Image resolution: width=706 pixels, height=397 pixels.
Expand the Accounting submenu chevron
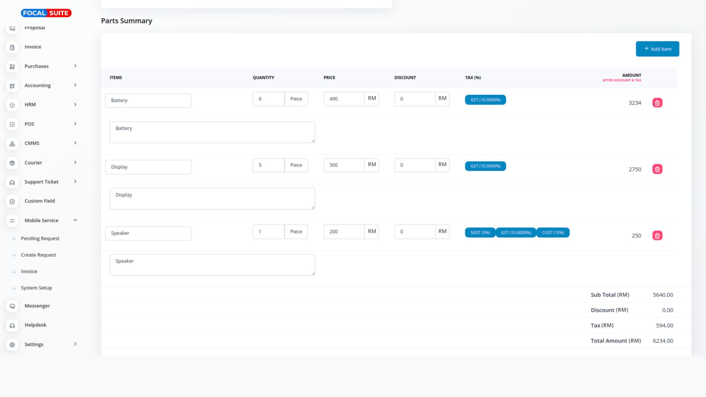coord(75,85)
